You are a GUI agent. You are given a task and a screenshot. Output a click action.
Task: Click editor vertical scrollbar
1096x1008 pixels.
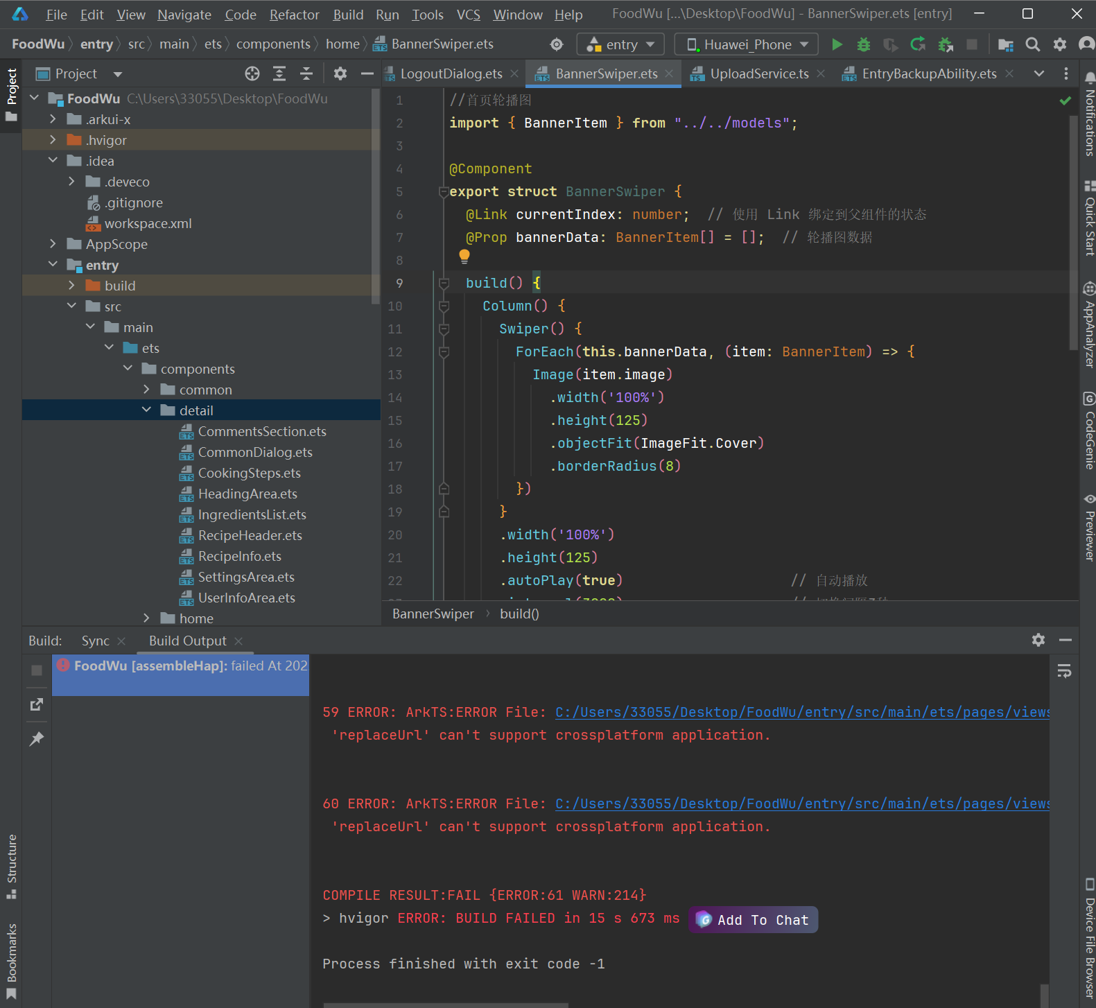(1074, 232)
